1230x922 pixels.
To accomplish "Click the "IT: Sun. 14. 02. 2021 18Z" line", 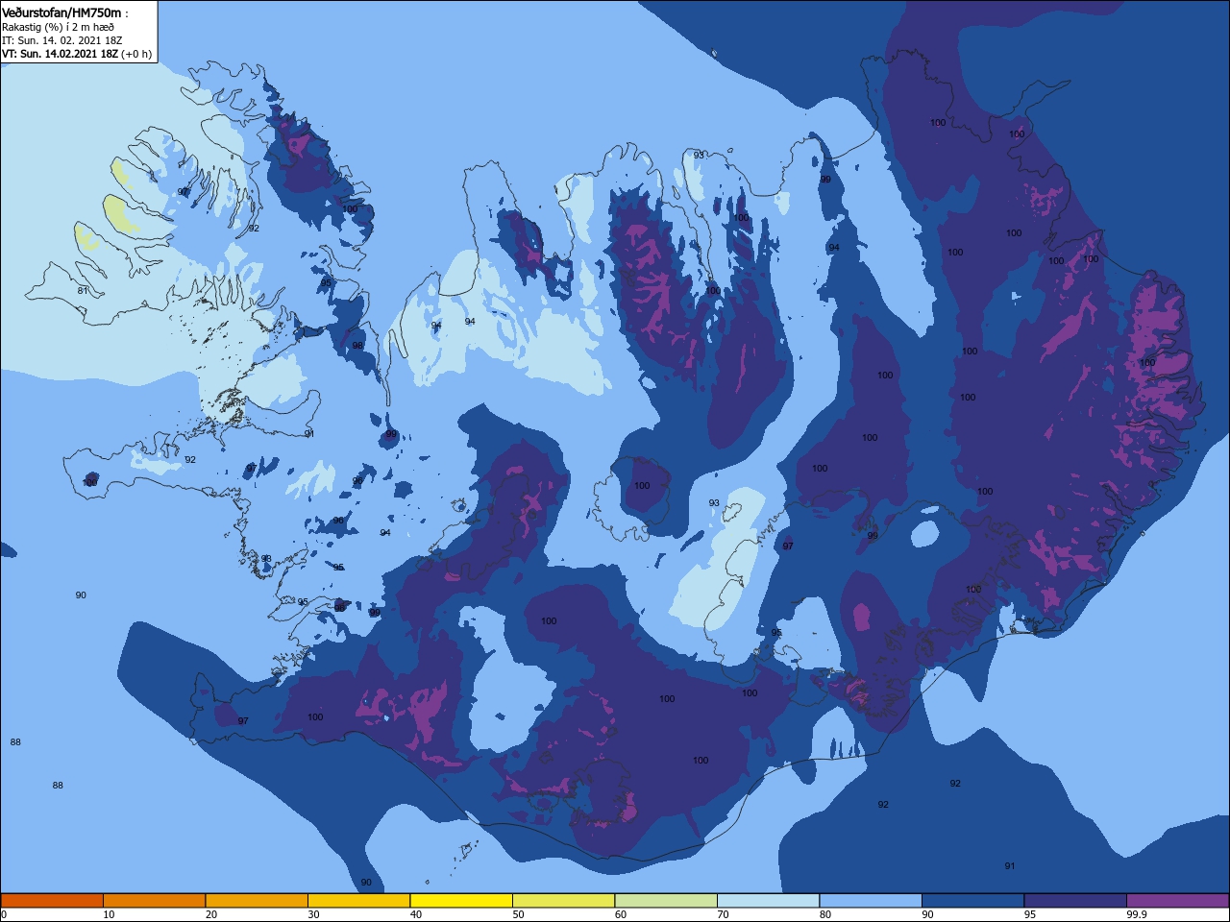I will pyautogui.click(x=61, y=40).
